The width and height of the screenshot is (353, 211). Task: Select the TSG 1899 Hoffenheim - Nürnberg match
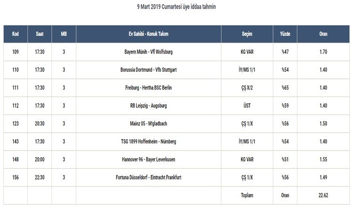click(149, 142)
